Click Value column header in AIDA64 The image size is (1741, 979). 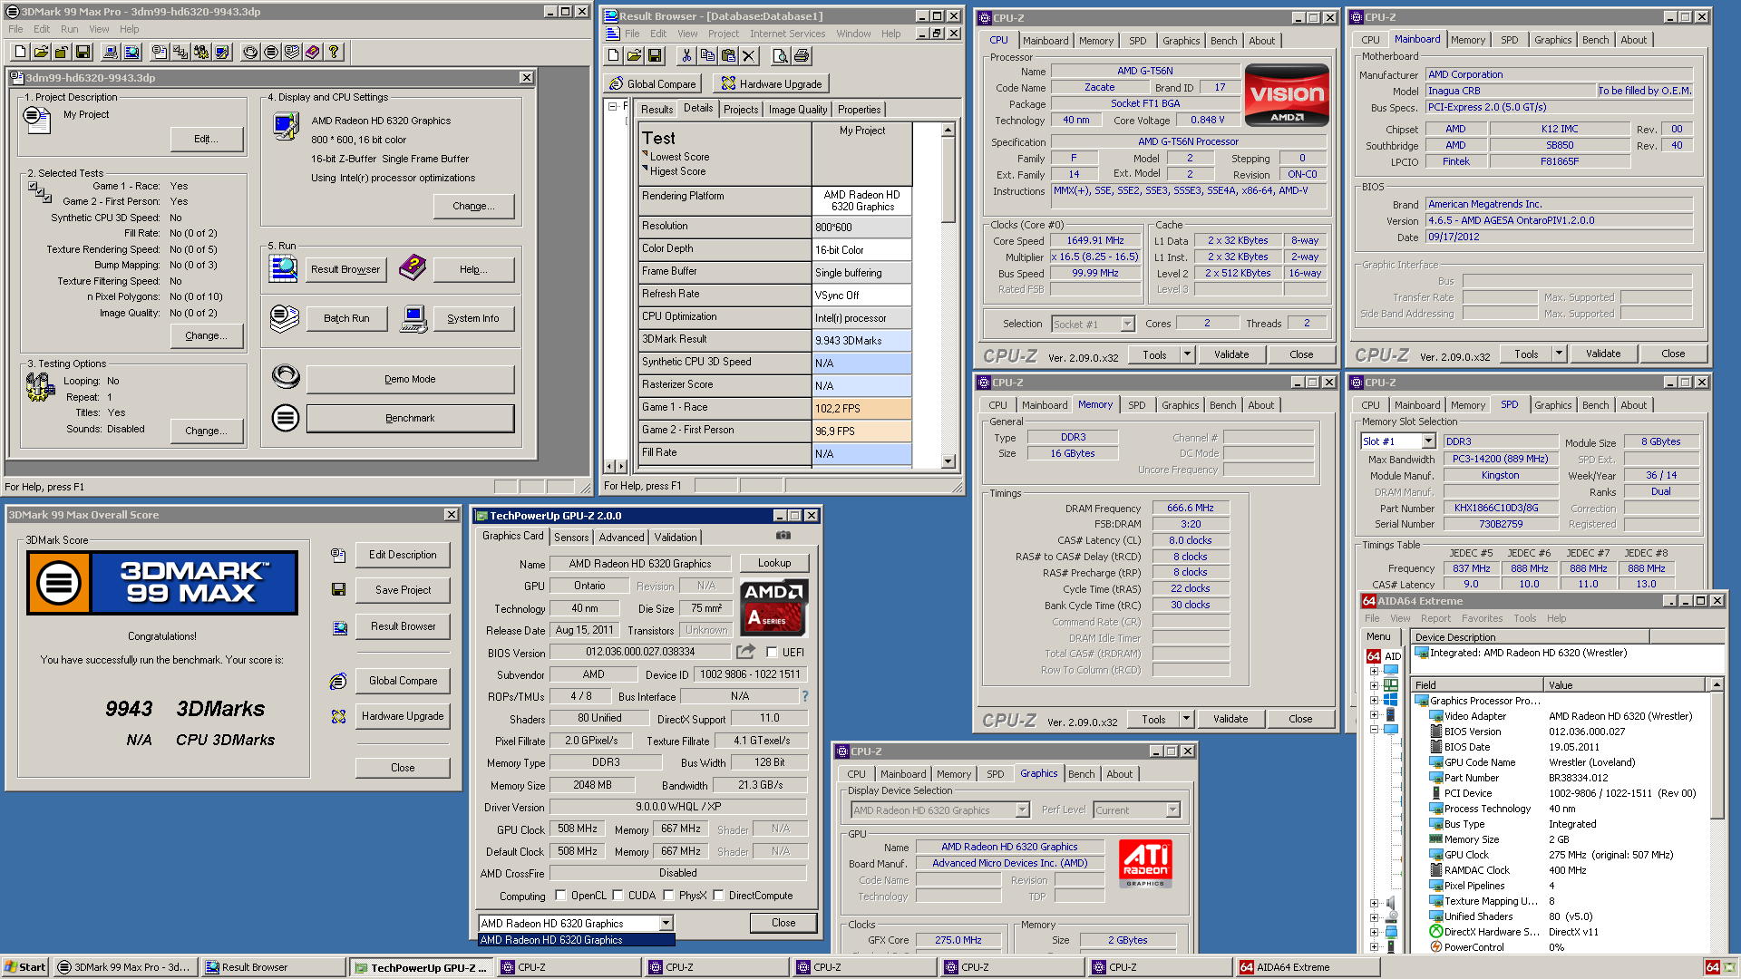1626,684
